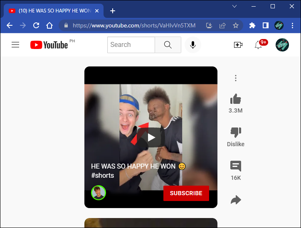Viewport: 301px width, 228px height.
Task: Like the short with thumbs up
Action: click(236, 99)
